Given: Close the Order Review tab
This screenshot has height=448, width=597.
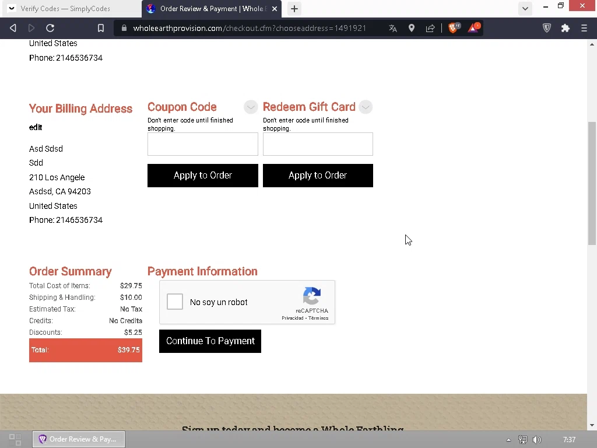Looking at the screenshot, I should pyautogui.click(x=275, y=9).
